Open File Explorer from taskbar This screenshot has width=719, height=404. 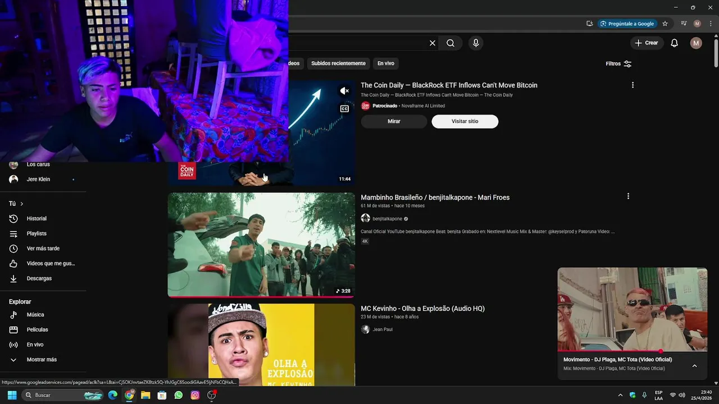pyautogui.click(x=145, y=395)
